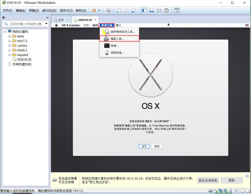Click the 我已完成安装 button
The image size is (251, 194).
(208, 180)
